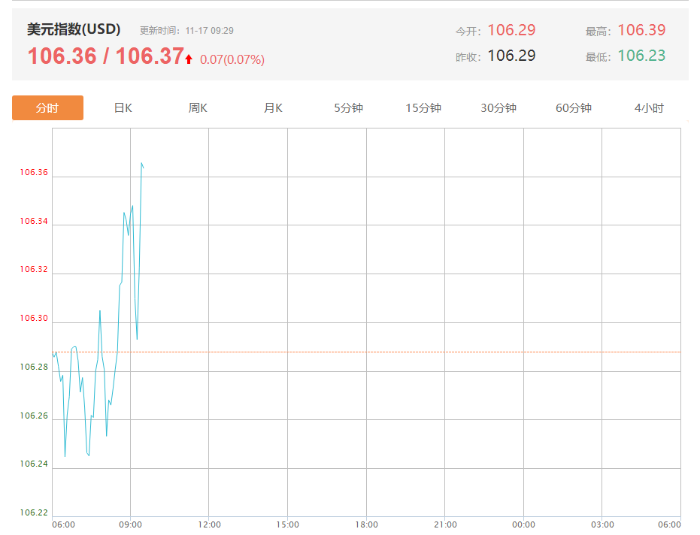The height and width of the screenshot is (535, 700).
Task: Click the 0.07(0.07%) change value
Action: pyautogui.click(x=232, y=59)
